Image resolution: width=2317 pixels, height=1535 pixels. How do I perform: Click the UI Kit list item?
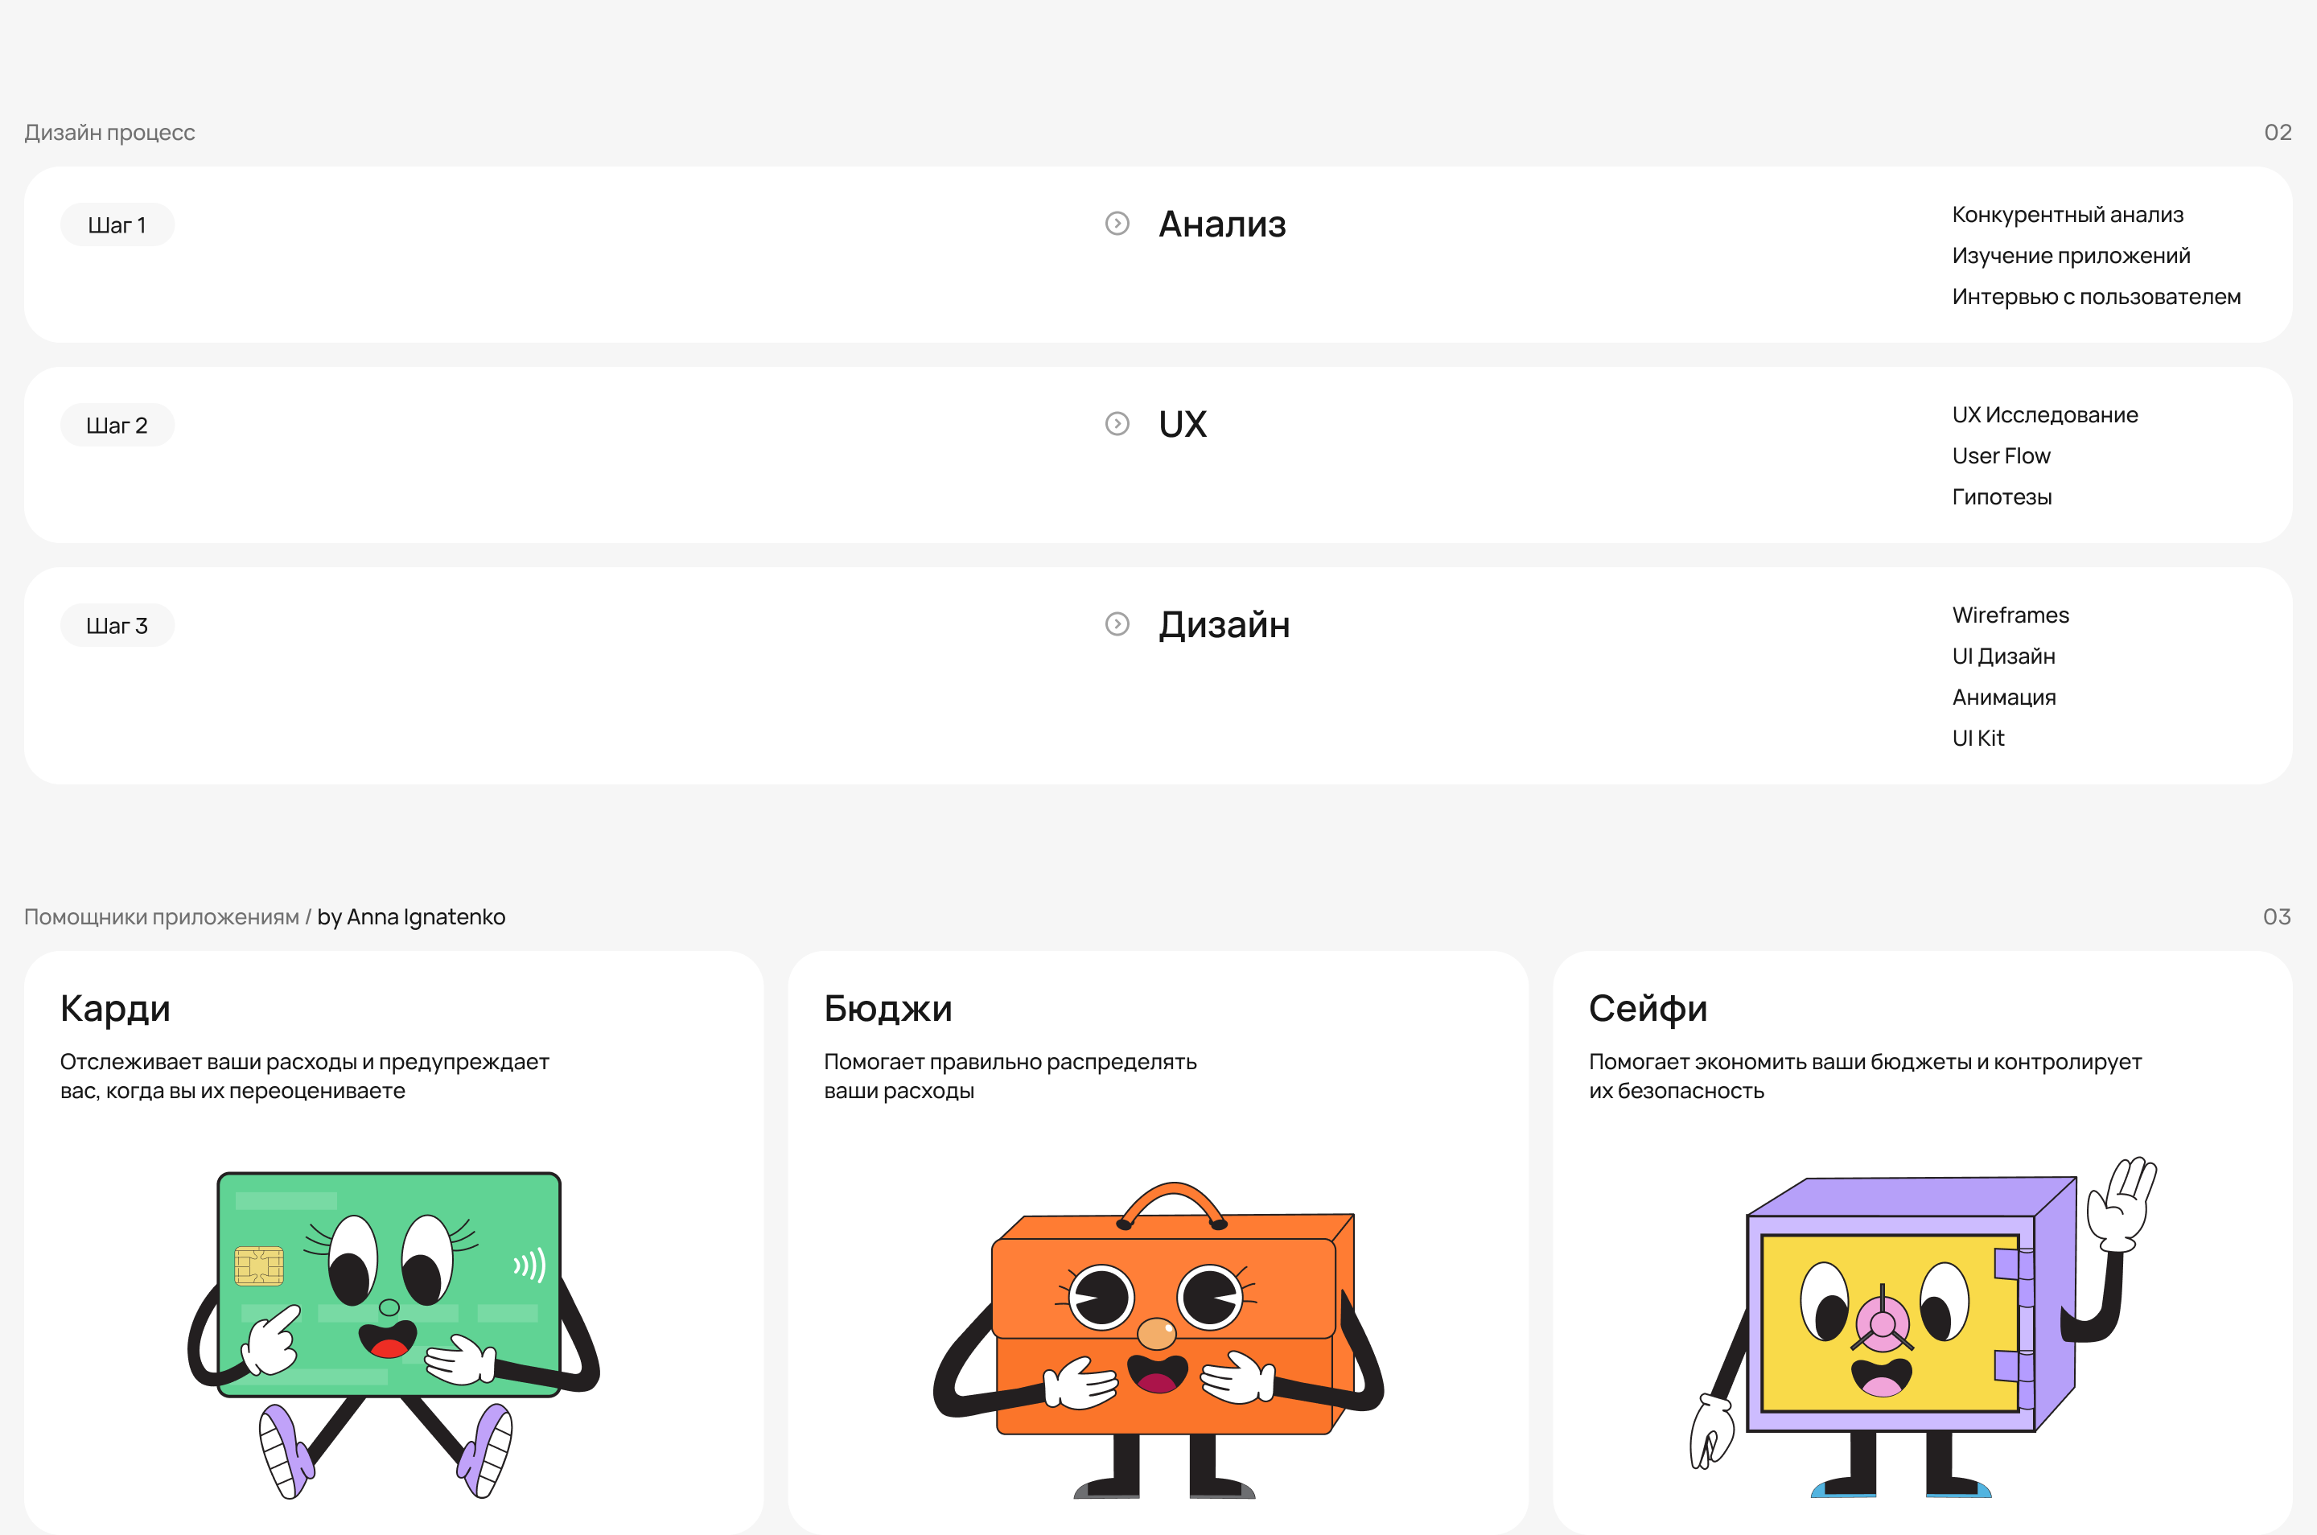point(1977,738)
